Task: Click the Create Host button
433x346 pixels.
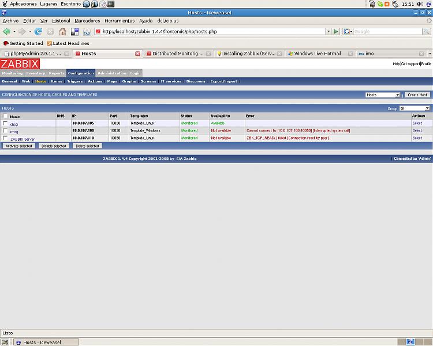Action: point(417,95)
